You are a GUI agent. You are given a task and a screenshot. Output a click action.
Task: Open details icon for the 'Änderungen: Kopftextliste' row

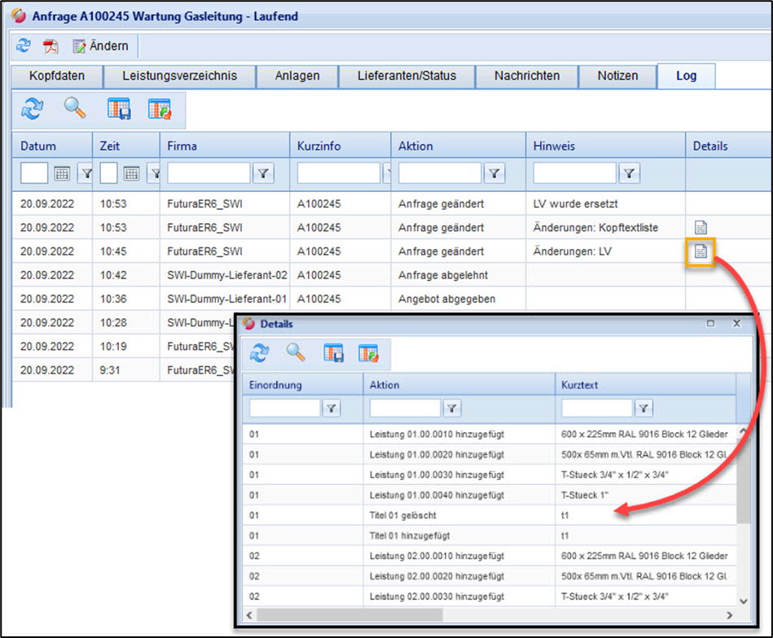coord(701,228)
